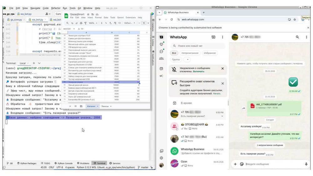
Task: Open Sheets Format menu
Action: (98, 18)
